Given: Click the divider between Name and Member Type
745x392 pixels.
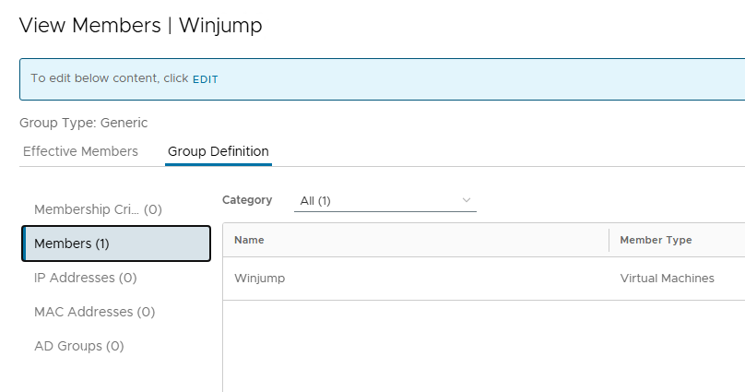Looking at the screenshot, I should [x=609, y=240].
